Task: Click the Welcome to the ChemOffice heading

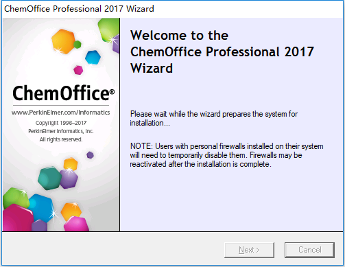Action: point(222,51)
